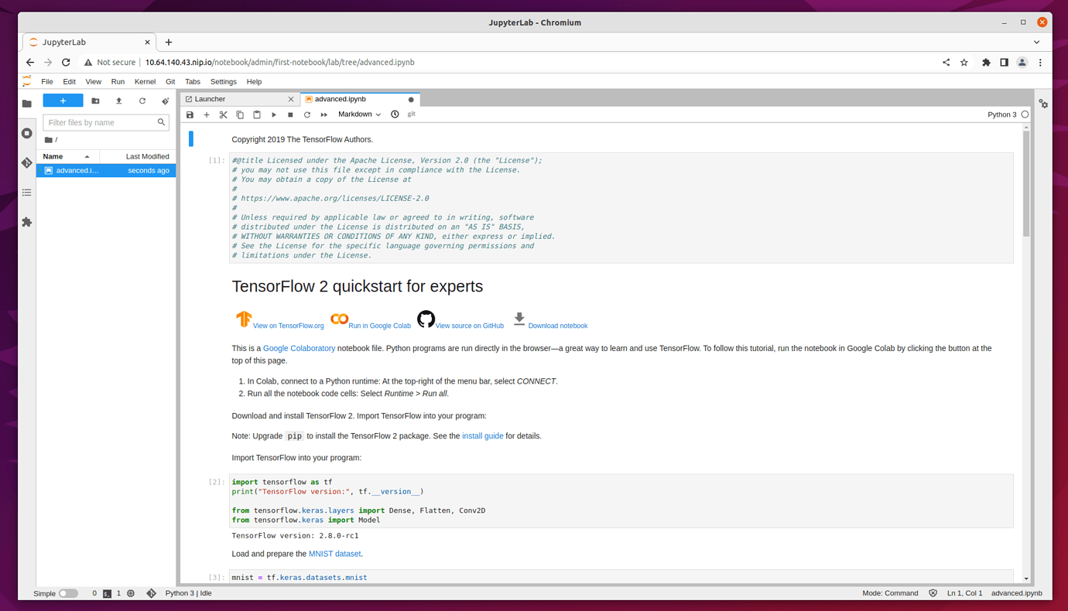Open Running Terminals and Kernels sidebar panel
1068x611 pixels.
pos(27,133)
